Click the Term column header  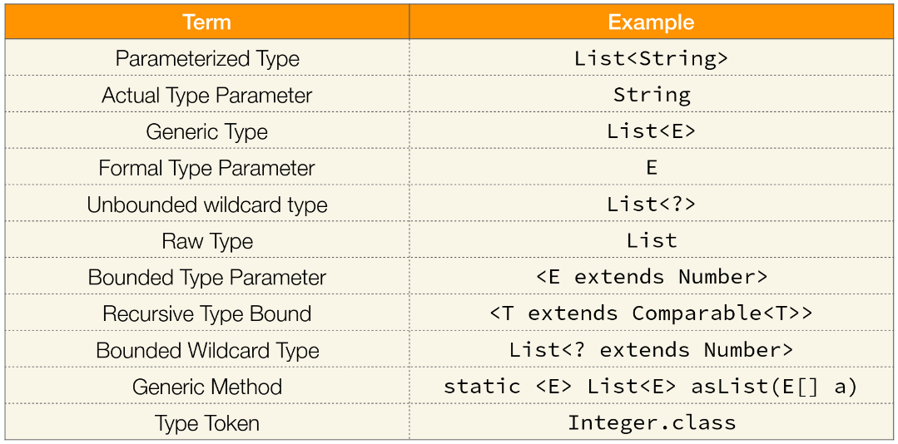pyautogui.click(x=206, y=22)
